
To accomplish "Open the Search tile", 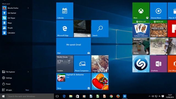I will coord(100,29).
